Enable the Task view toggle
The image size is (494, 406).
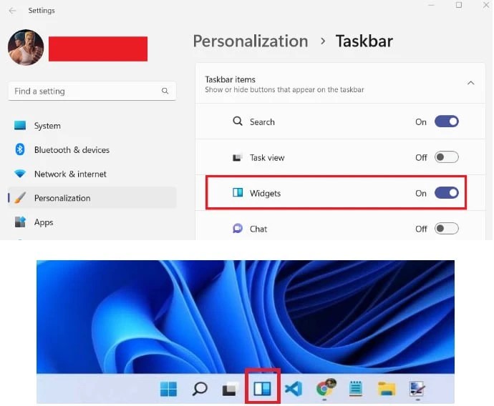coord(447,157)
